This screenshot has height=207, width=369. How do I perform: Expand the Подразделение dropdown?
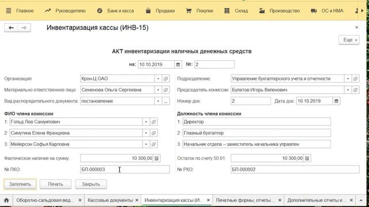pos(348,79)
